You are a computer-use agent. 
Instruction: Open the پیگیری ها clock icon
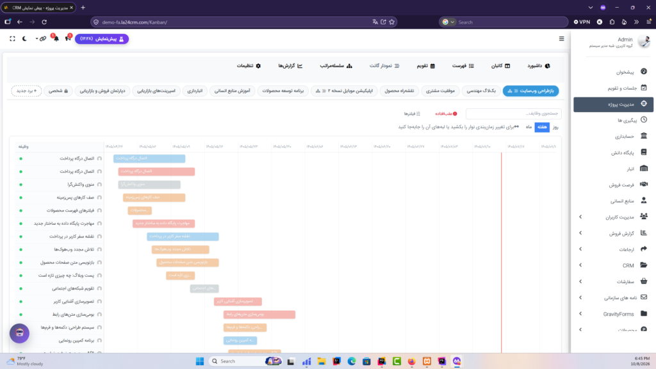pos(644,120)
